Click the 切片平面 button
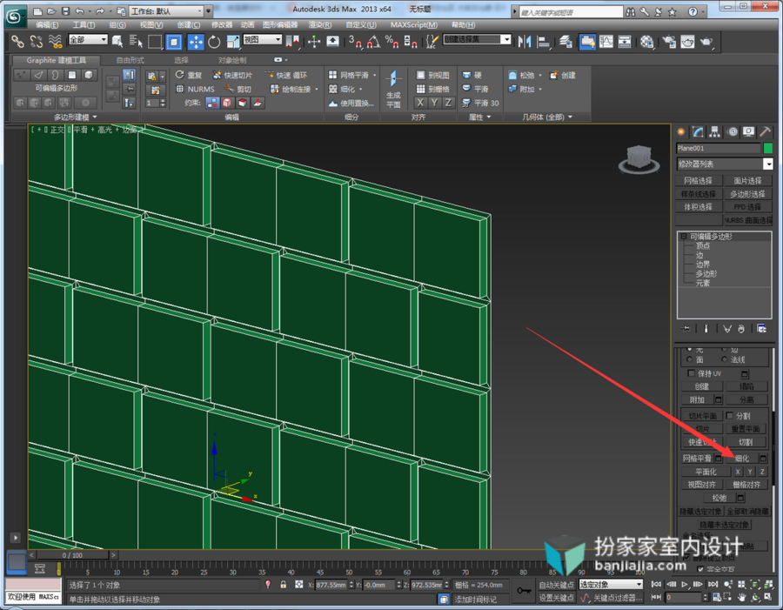 [x=703, y=416]
